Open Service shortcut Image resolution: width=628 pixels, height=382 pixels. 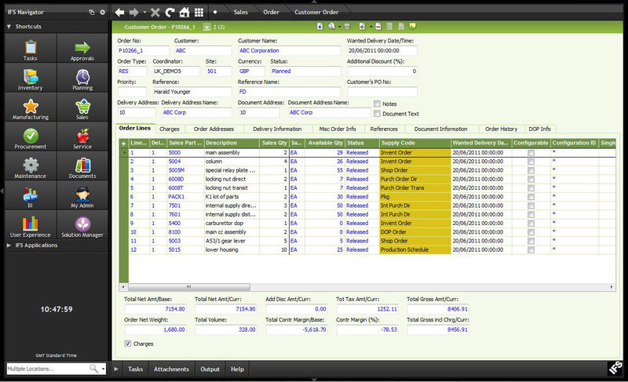click(82, 136)
